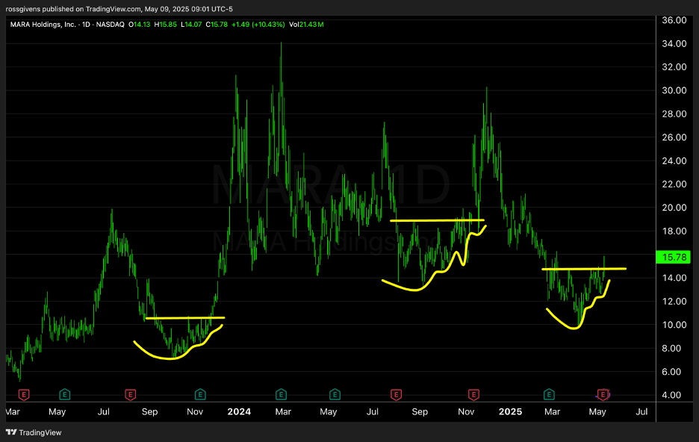Click the green 15.78 current price tag

click(x=673, y=257)
